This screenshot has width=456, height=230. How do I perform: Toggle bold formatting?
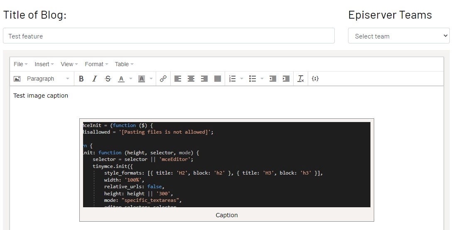(x=81, y=79)
